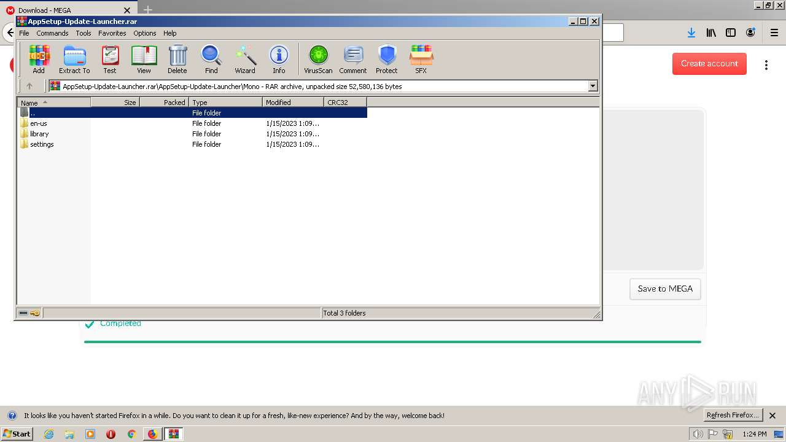This screenshot has width=786, height=442.
Task: Switch to the Download - MEGA tab
Action: [x=69, y=10]
